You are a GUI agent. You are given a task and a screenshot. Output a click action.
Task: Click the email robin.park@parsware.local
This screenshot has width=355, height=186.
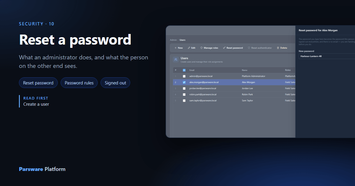203,94
